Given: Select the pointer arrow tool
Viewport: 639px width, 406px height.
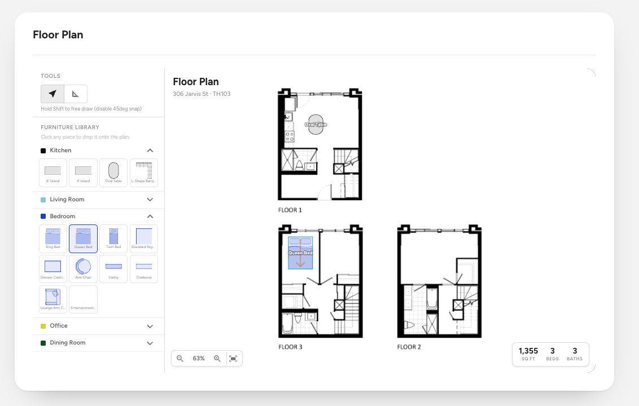Looking at the screenshot, I should click(52, 94).
